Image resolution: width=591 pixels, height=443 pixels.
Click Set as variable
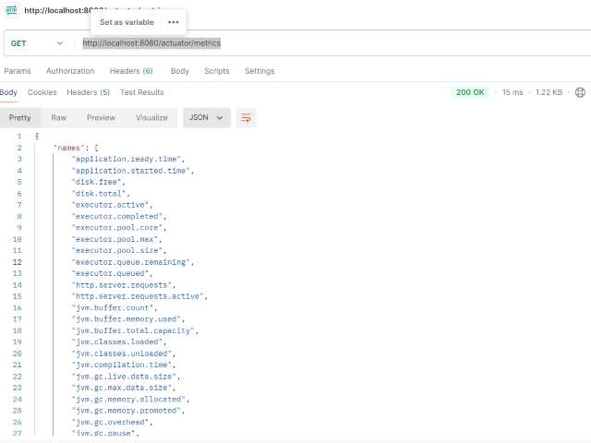127,22
